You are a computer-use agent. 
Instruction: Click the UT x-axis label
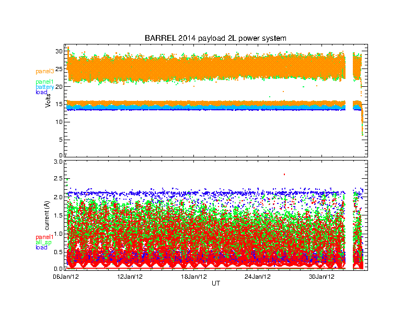pyautogui.click(x=215, y=283)
